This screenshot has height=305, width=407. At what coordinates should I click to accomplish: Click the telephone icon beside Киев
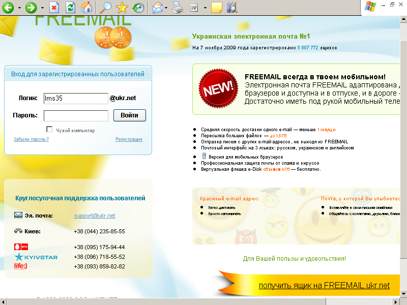click(x=18, y=231)
